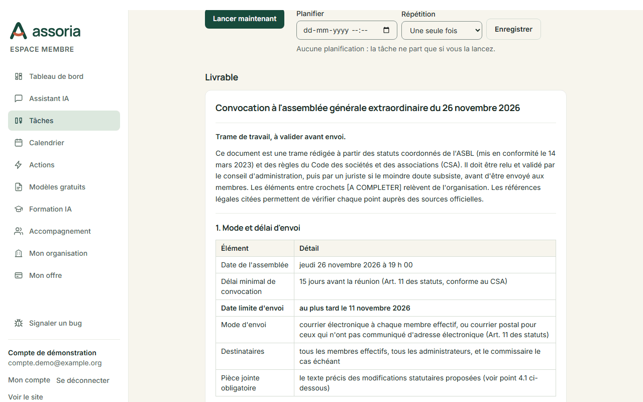Viewport: 643px width, 402px height.
Task: Open Voir le site link
Action: point(26,397)
